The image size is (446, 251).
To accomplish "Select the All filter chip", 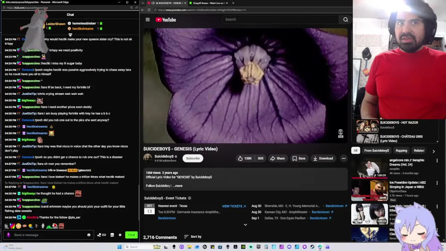I will 355,151.
